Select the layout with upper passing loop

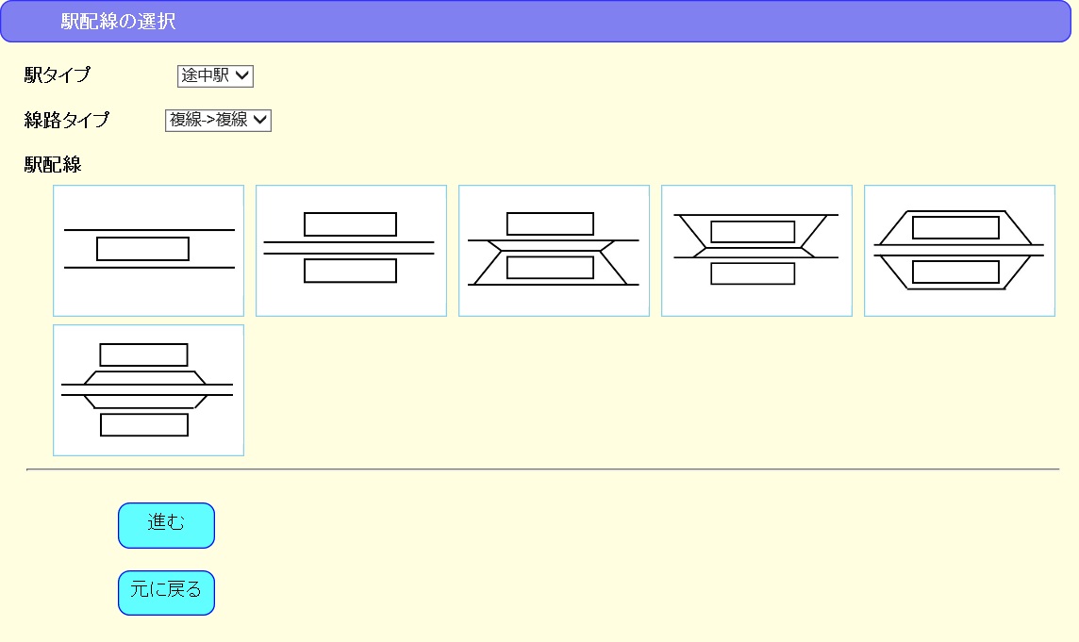click(x=756, y=250)
